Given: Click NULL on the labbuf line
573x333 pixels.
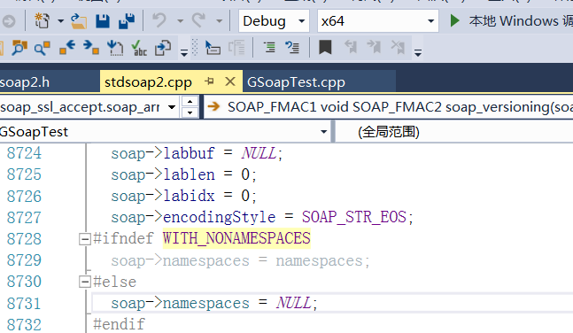Looking at the screenshot, I should pos(259,153).
